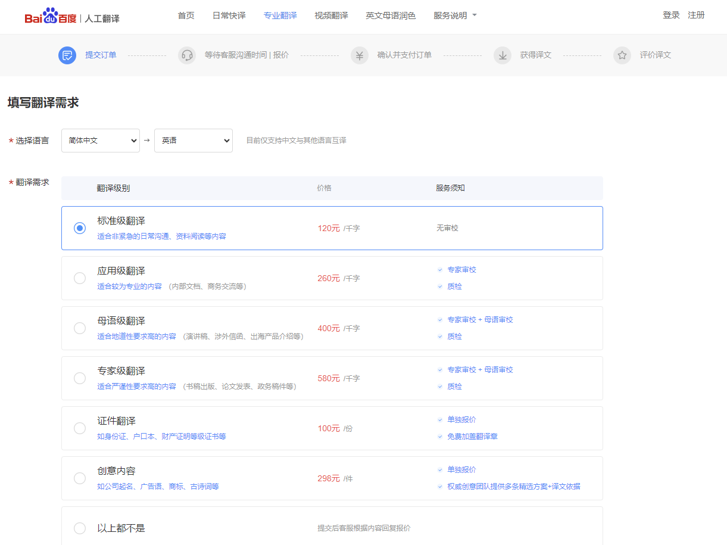Open the source language 简体中文 dropdown
The width and height of the screenshot is (727, 545).
(101, 141)
